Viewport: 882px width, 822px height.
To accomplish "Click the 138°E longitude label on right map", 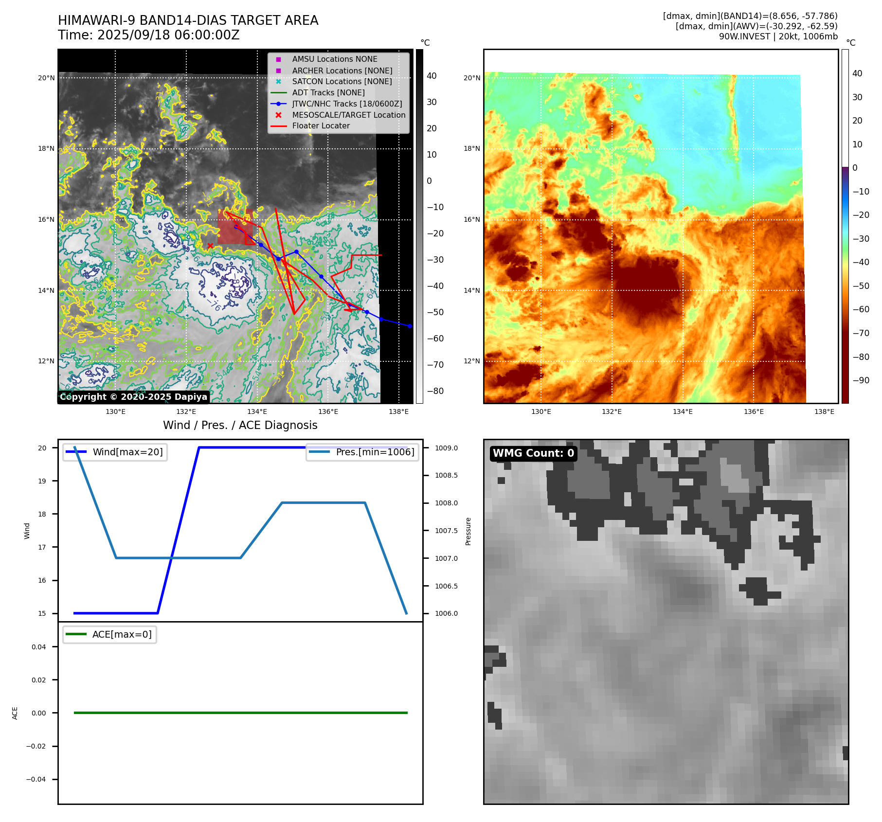I will 824,412.
